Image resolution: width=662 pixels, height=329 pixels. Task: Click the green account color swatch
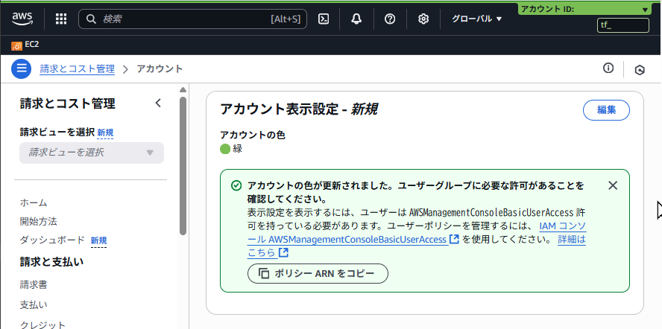[x=225, y=148]
